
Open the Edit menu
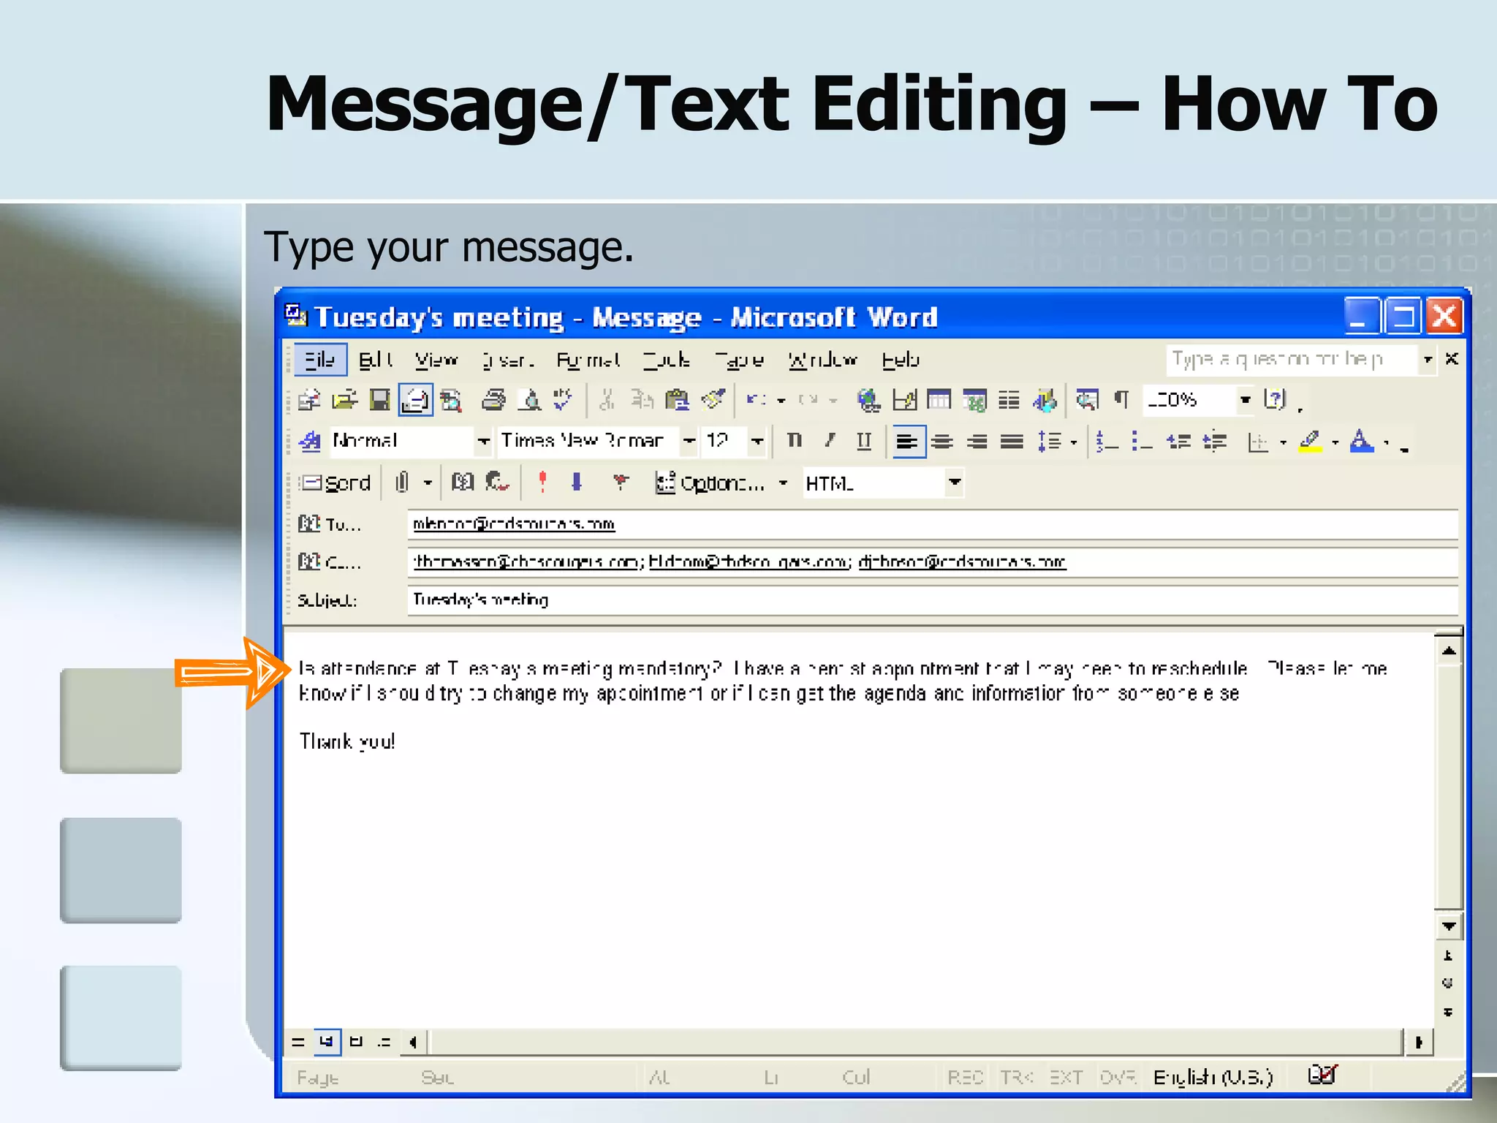click(376, 360)
